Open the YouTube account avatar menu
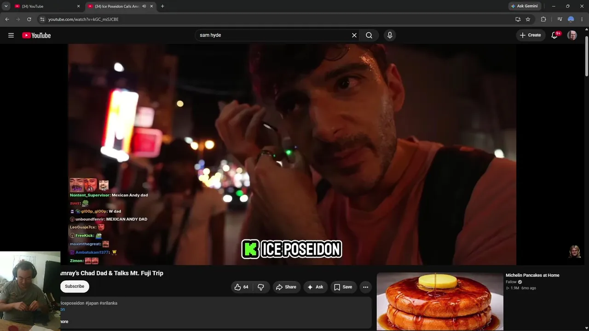The width and height of the screenshot is (589, 331). pos(572,35)
